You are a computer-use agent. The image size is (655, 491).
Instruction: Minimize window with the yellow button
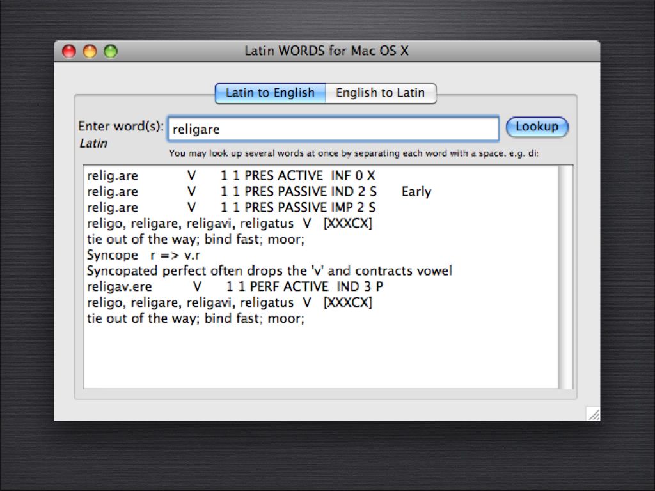(90, 52)
